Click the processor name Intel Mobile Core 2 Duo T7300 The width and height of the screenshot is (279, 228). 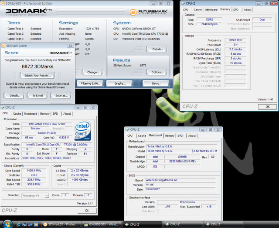[x=47, y=124]
